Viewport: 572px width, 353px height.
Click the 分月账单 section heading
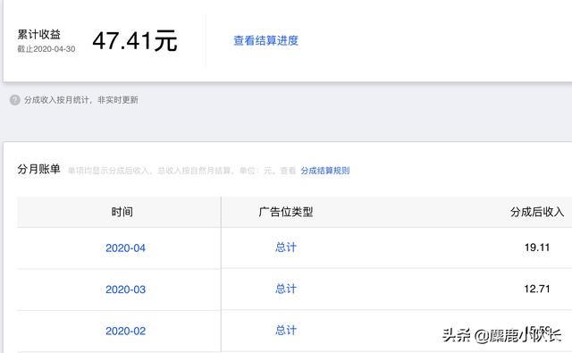click(x=38, y=169)
